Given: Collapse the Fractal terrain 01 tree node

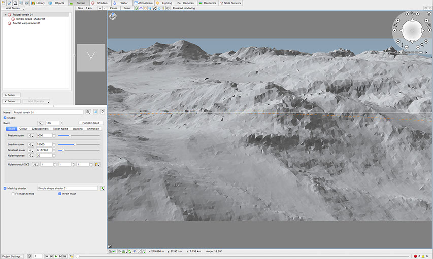Looking at the screenshot, I should [5, 15].
